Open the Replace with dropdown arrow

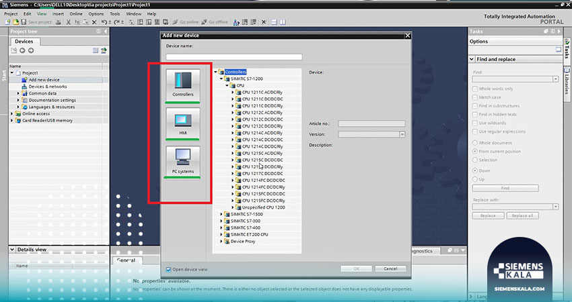tap(555, 207)
